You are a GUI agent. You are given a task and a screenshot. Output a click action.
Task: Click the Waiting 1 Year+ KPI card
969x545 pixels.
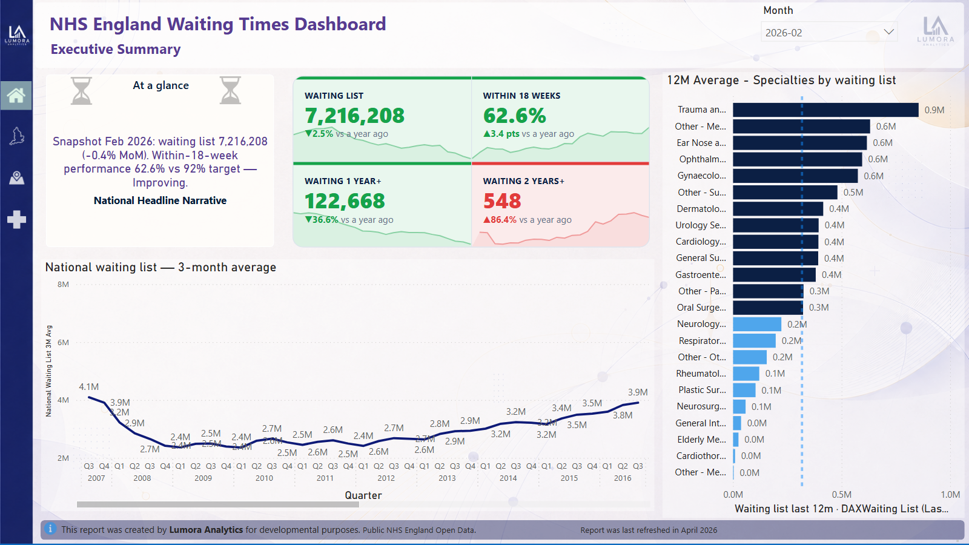click(382, 205)
